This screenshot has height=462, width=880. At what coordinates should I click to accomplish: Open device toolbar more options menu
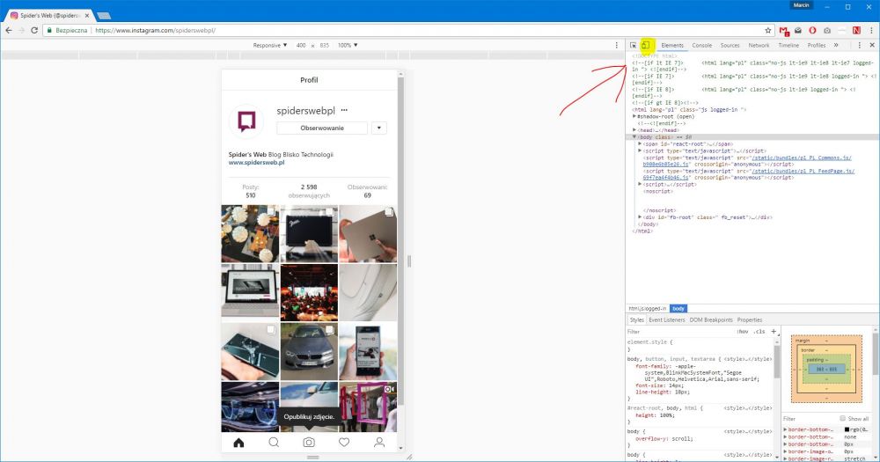click(x=616, y=45)
